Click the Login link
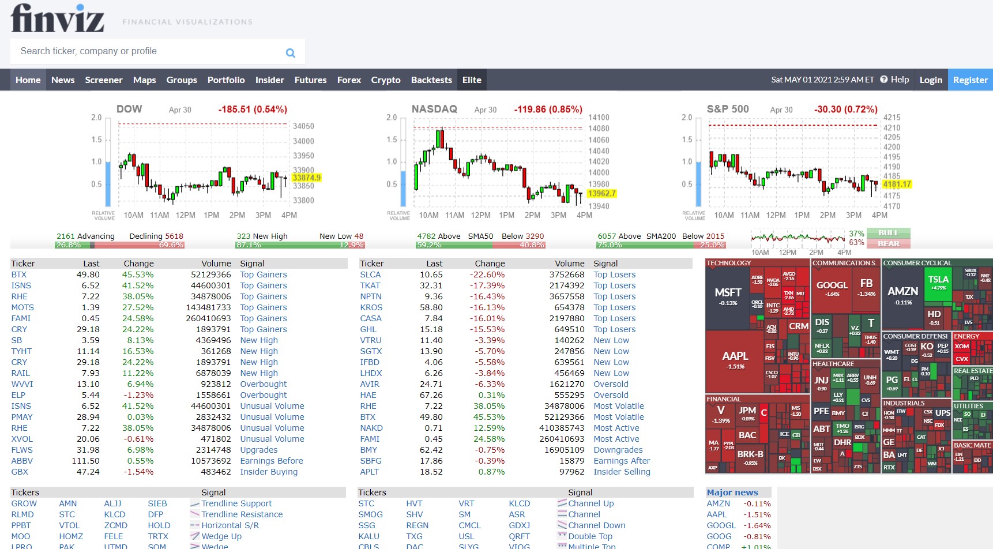This screenshot has height=549, width=993. pos(931,80)
